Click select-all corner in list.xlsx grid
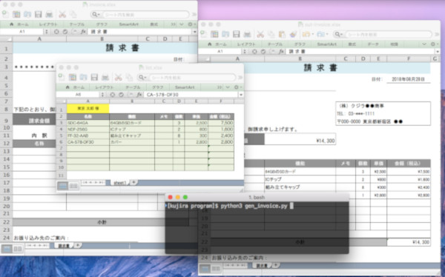Screen dimensions: 445x277 [x=62, y=101]
